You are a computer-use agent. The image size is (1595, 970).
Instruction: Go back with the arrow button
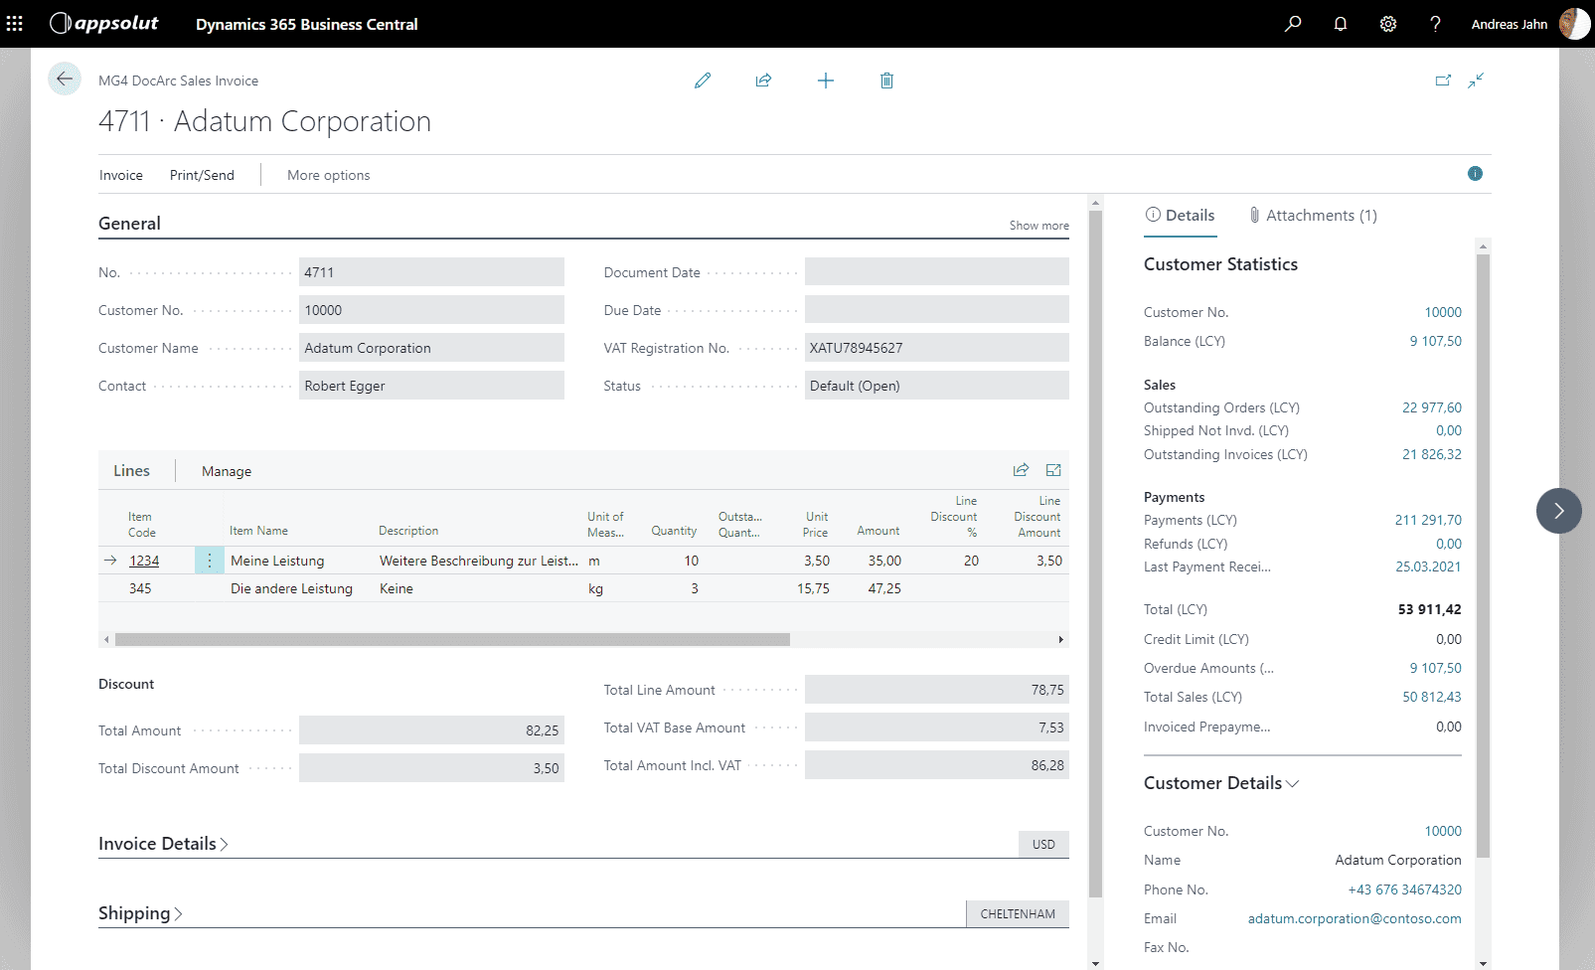65,80
